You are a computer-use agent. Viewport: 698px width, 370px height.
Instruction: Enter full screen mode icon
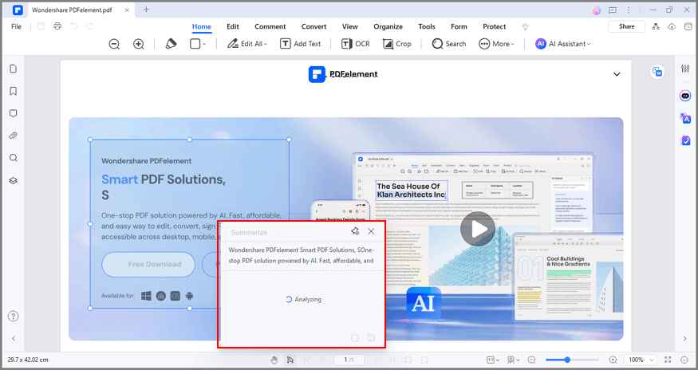coord(668,360)
